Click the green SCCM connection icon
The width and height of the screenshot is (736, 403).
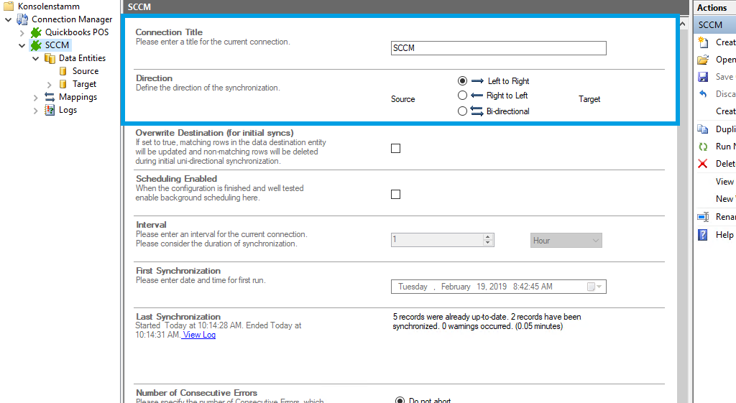tap(36, 45)
